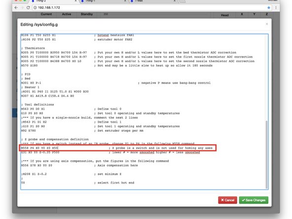This screenshot has height=219, width=292.
Task: Click the Active column header behind the dialog
Action: (67, 14)
